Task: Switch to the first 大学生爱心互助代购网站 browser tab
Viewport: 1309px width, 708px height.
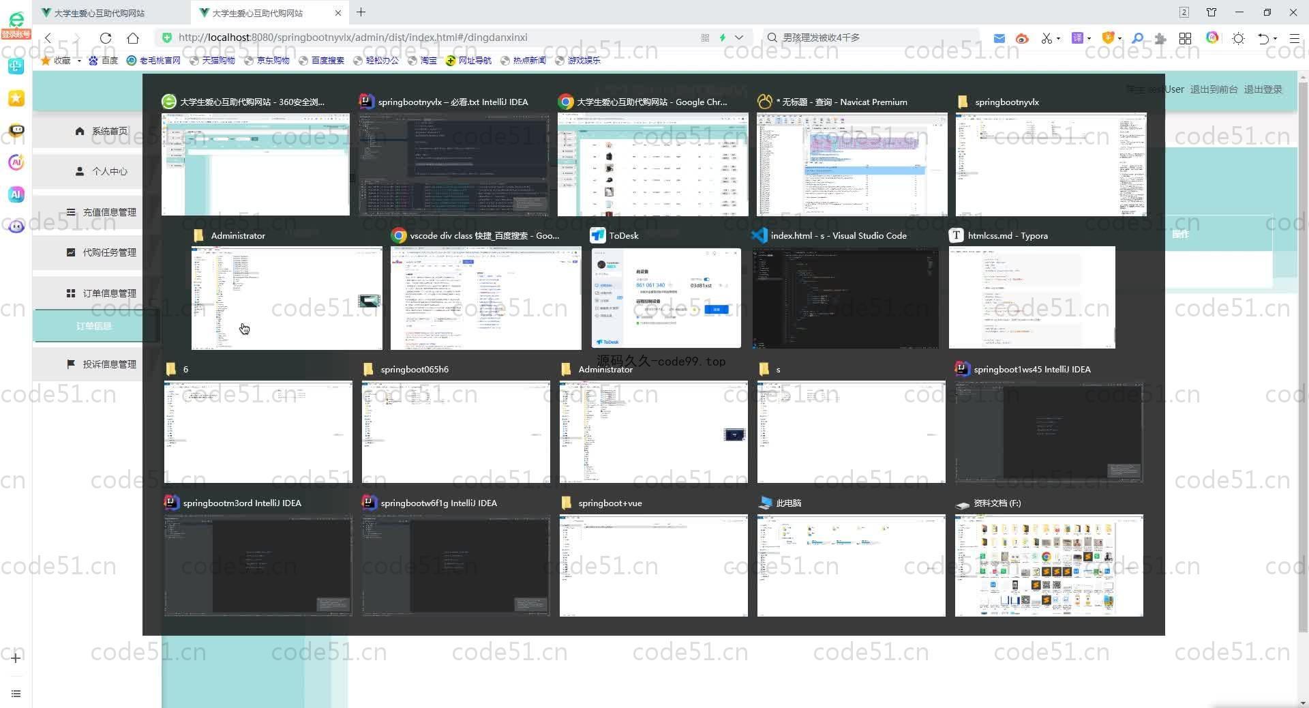Action: pyautogui.click(x=99, y=13)
